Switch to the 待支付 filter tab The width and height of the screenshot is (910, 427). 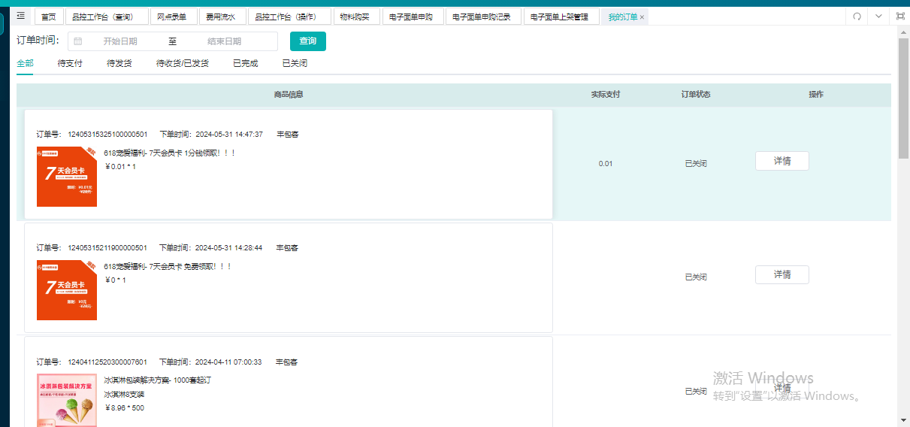[x=70, y=63]
